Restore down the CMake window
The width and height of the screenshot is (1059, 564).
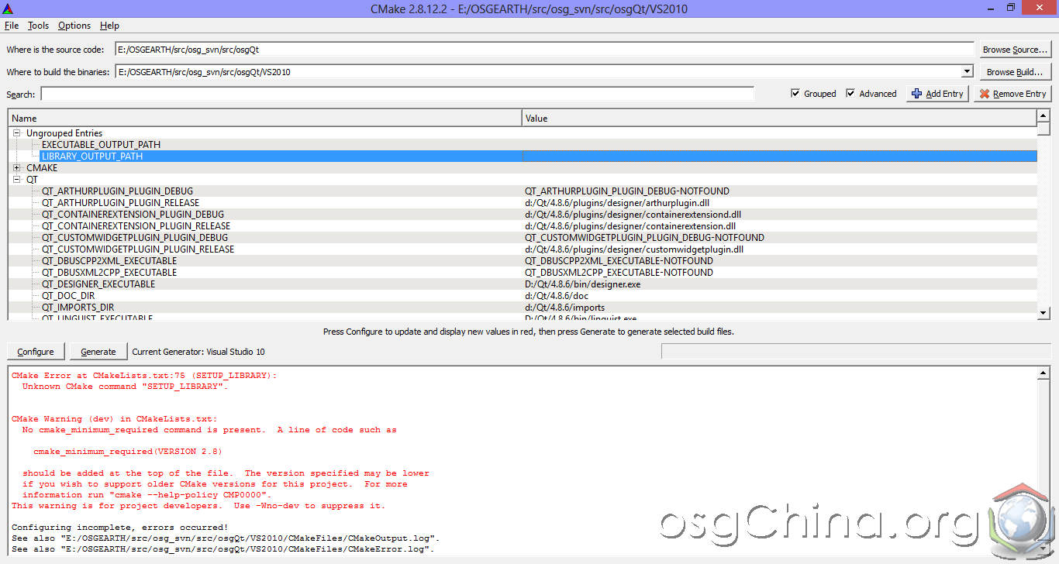click(1010, 7)
